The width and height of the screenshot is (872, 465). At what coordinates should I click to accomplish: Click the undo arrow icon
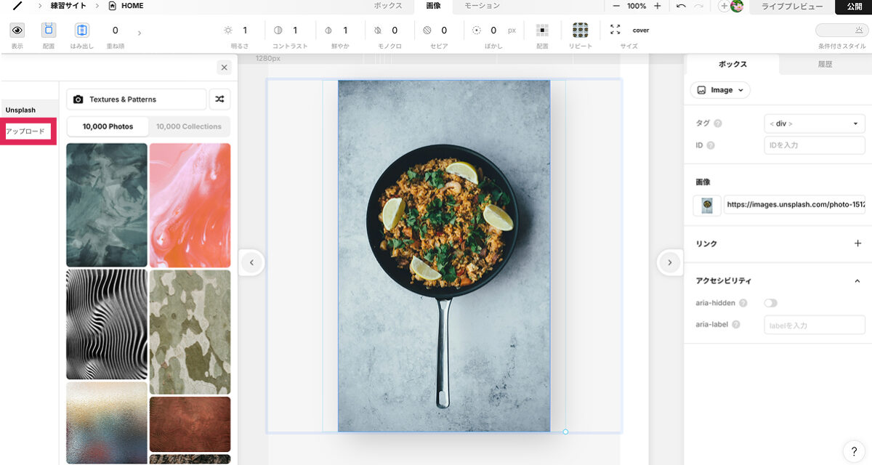point(681,6)
